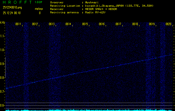The height and width of the screenshot is (111, 175).
Task: Click the 0619 time marker
Action: [152, 24]
